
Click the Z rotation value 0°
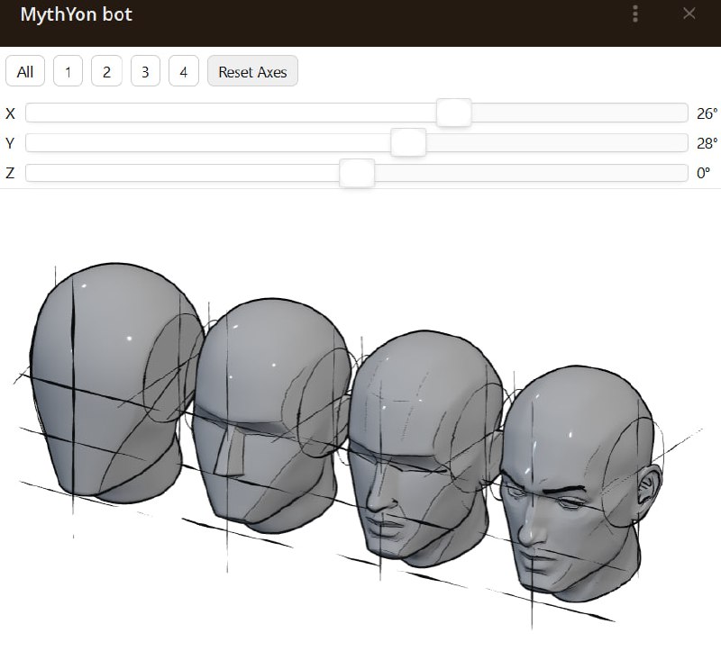pyautogui.click(x=704, y=173)
